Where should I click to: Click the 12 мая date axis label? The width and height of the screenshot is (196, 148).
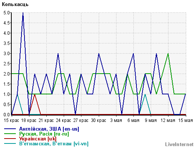click(168, 120)
